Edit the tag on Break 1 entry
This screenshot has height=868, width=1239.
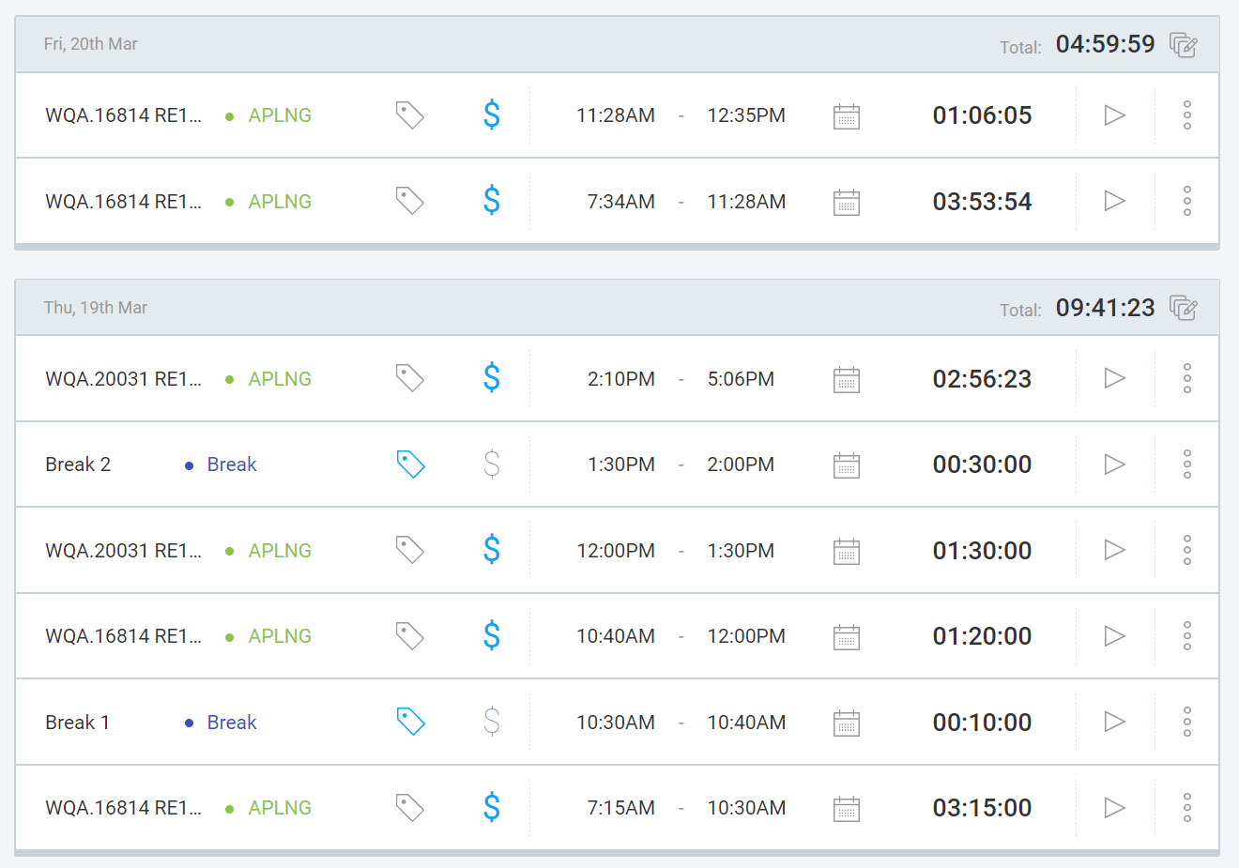click(410, 722)
